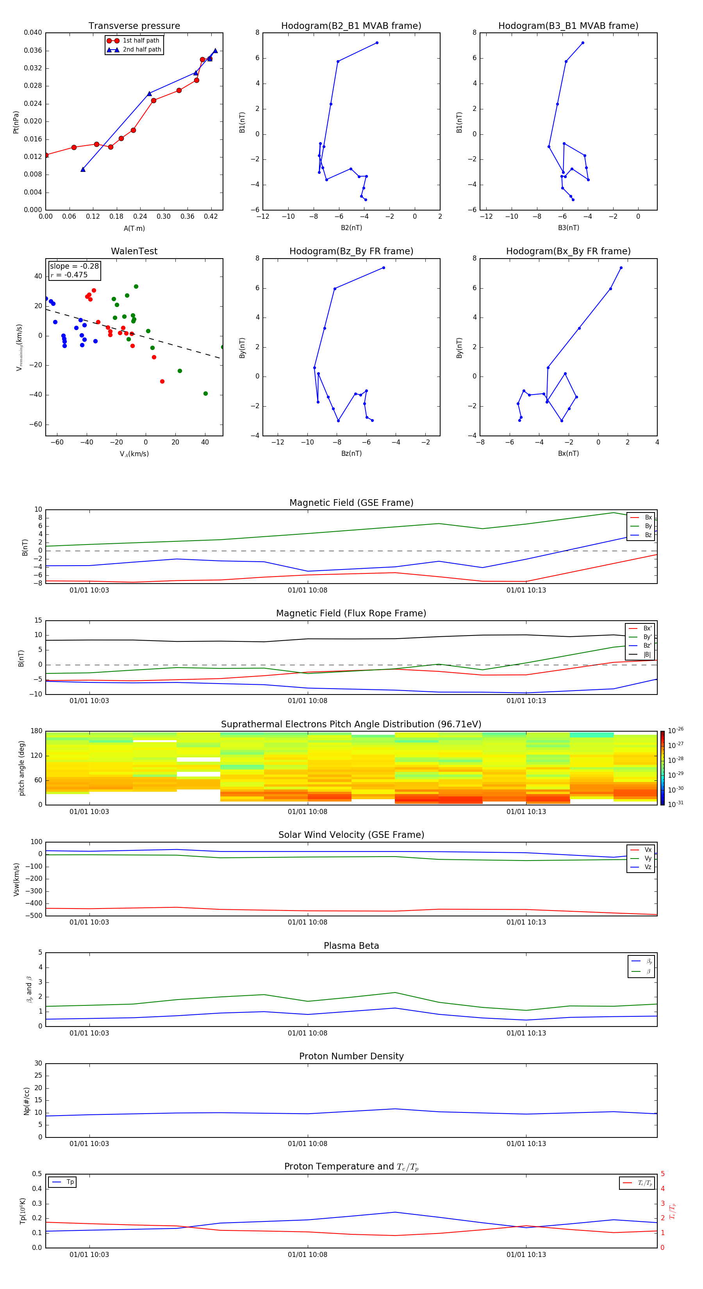This screenshot has width=703, height=1289.
Task: Click the 'By' legend entry in GSE panel
Action: point(641,526)
